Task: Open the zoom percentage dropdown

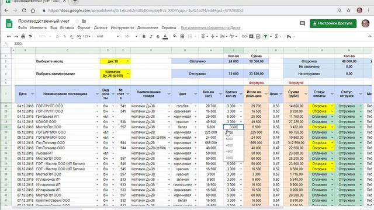Action: click(x=44, y=36)
